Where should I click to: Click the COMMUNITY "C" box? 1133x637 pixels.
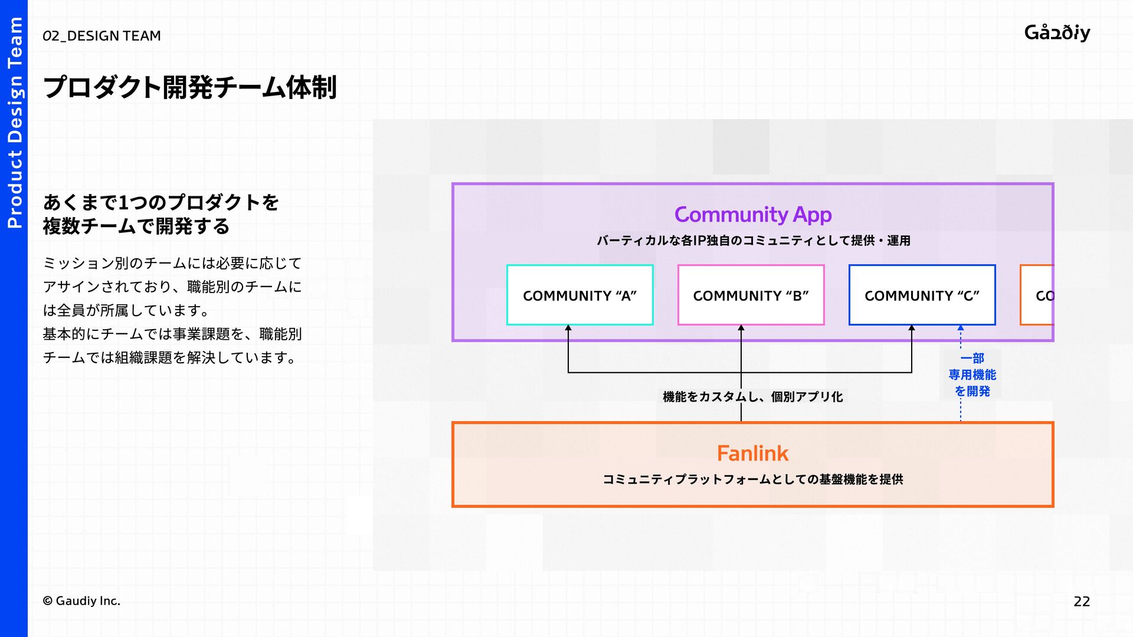922,295
